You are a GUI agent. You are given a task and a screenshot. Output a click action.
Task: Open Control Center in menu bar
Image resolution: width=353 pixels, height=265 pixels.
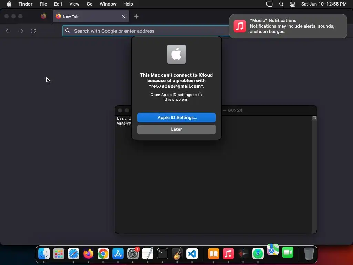pyautogui.click(x=292, y=4)
